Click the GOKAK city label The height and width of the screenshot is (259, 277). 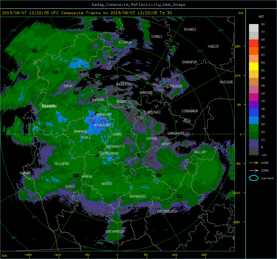click(x=68, y=86)
